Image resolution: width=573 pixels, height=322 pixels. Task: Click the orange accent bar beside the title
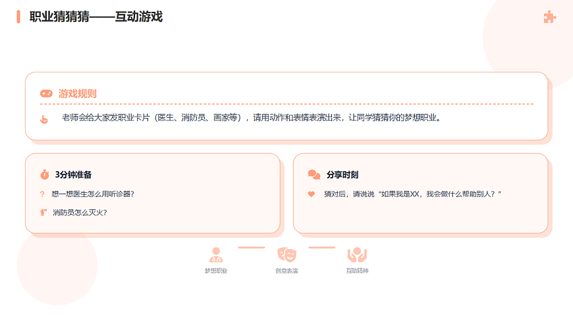click(x=18, y=17)
